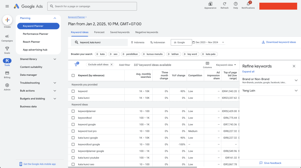The height and width of the screenshot is (168, 301).
Task: Click Add filter
Action: 124,65
